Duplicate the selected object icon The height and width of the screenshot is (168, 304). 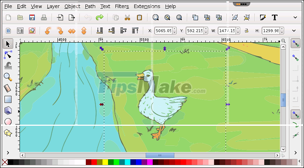pos(195,18)
